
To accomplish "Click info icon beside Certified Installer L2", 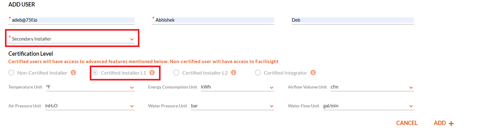I will tap(234, 73).
